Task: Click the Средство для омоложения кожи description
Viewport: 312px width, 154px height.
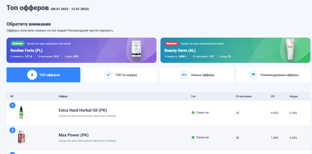Action: [202, 44]
